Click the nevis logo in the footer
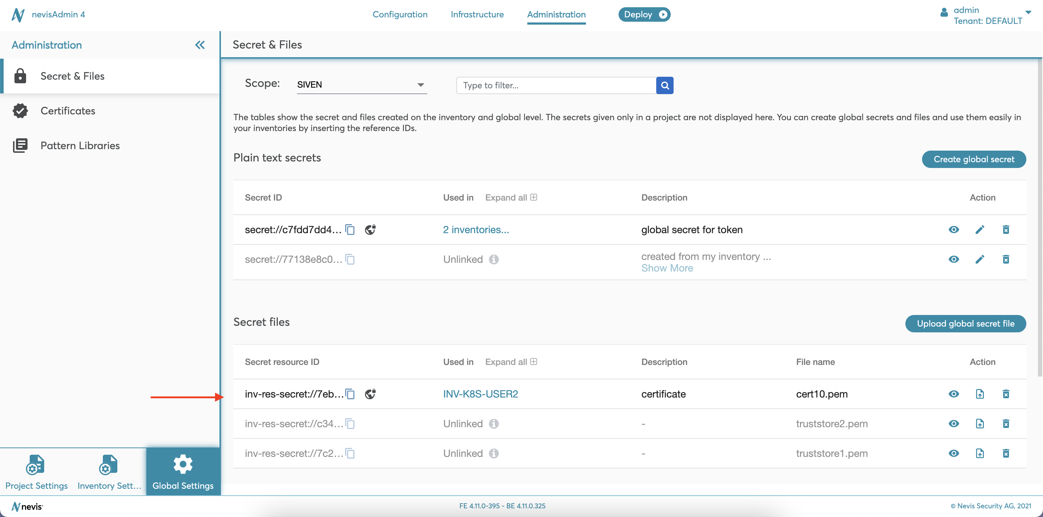Image resolution: width=1043 pixels, height=517 pixels. (x=27, y=507)
